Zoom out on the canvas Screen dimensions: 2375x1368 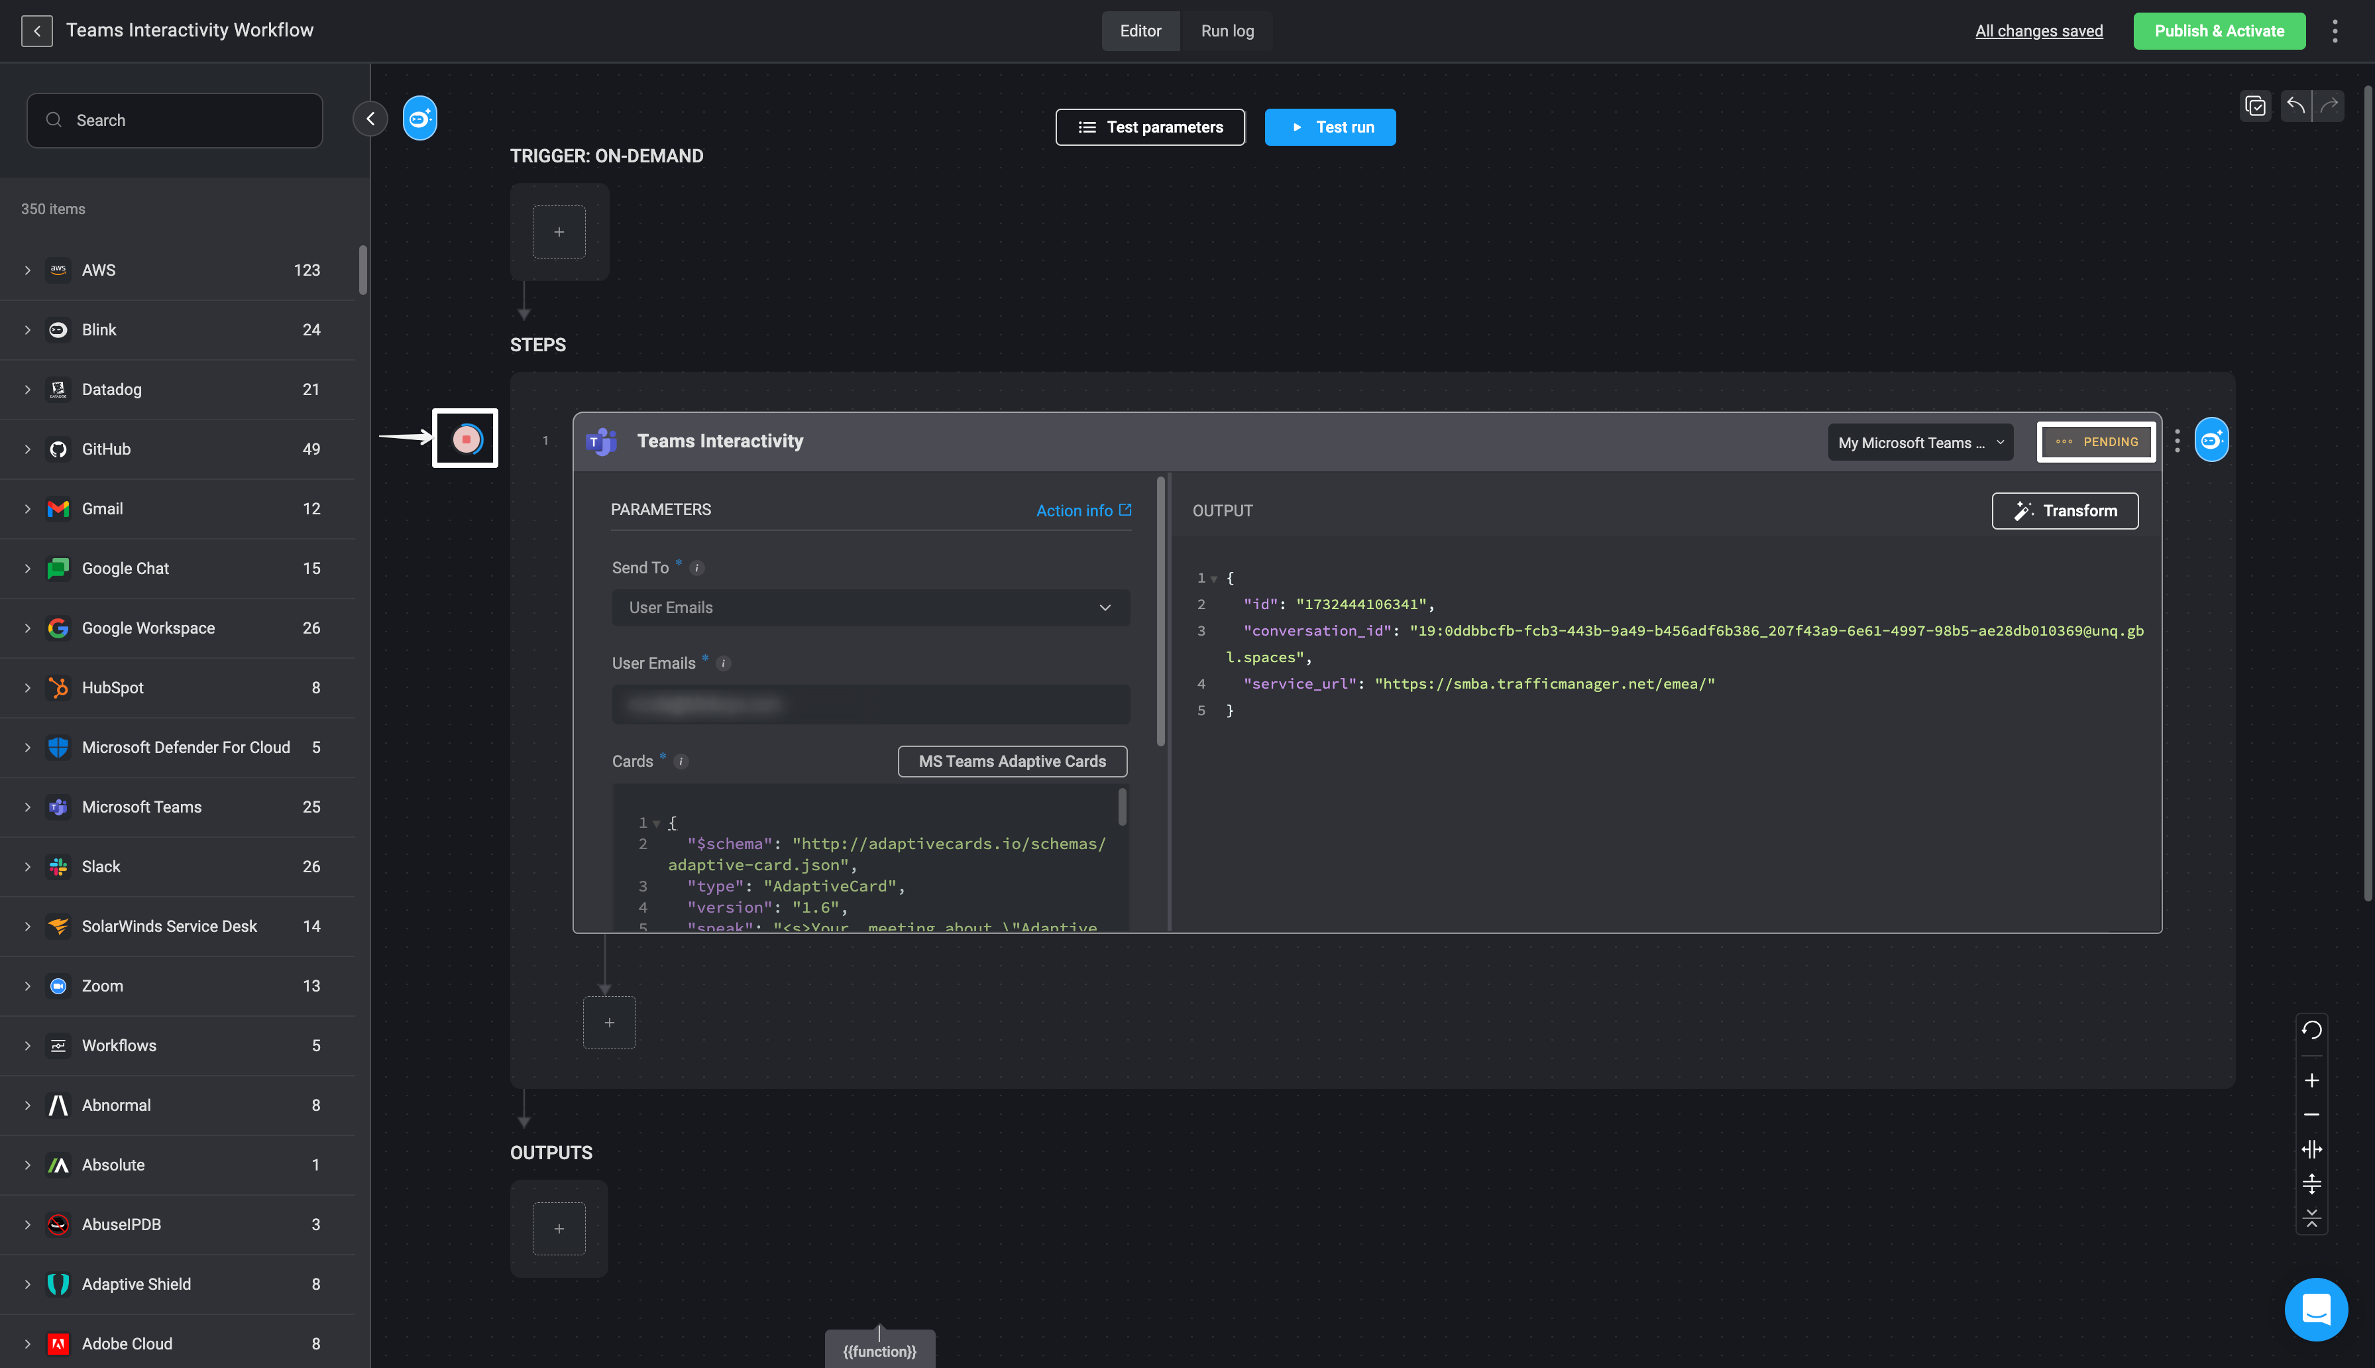[2311, 1115]
